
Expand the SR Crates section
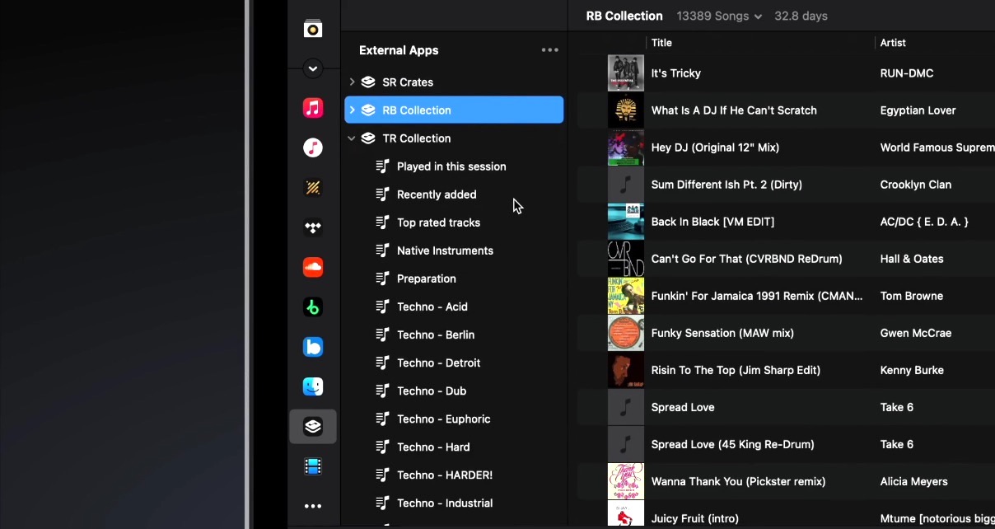pos(352,82)
